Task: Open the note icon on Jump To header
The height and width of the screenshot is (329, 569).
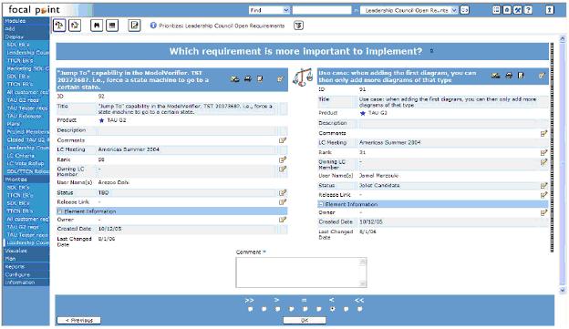Action: click(260, 78)
